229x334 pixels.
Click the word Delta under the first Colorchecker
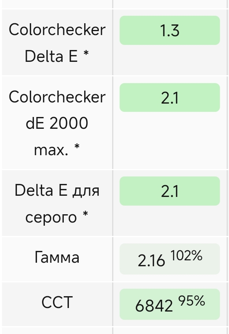click(44, 56)
